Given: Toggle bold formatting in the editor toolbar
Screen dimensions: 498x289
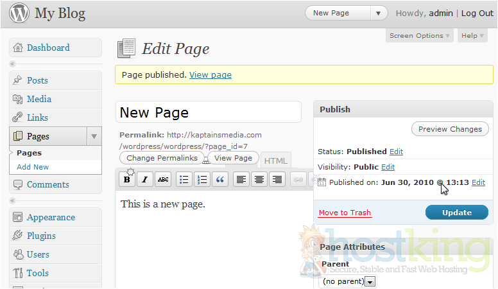Looking at the screenshot, I should pos(127,180).
